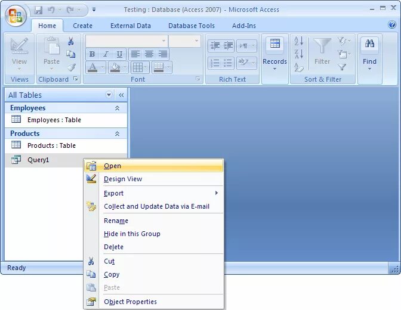Open the Access Help question mark
The height and width of the screenshot is (310, 401).
click(x=392, y=25)
